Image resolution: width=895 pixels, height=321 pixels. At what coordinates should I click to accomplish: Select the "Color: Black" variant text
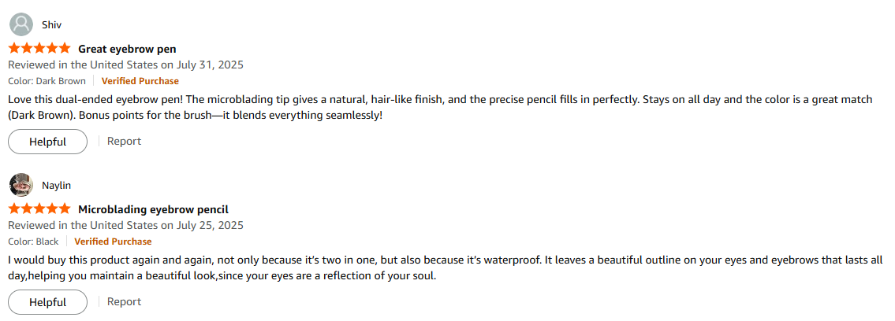[x=33, y=242]
